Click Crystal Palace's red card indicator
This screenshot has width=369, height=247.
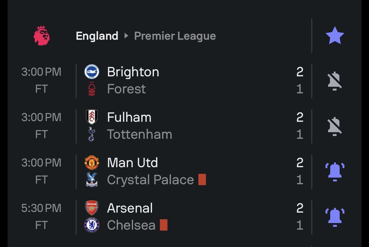(x=202, y=179)
